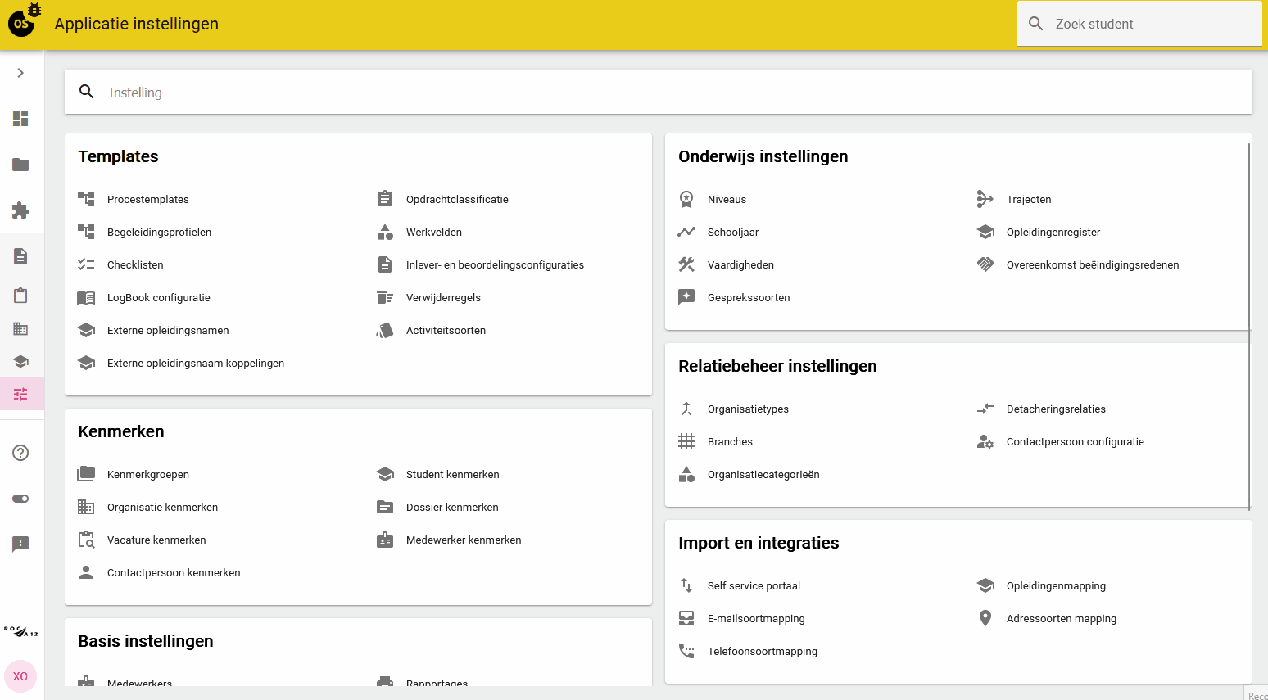Image resolution: width=1268 pixels, height=700 pixels.
Task: Open Inlever- en beoordelingsconfiguraties
Action: tap(495, 264)
